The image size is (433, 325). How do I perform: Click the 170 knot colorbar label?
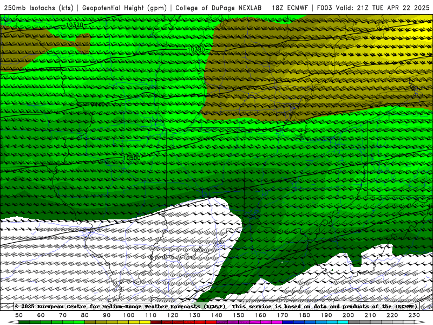[x=283, y=315]
